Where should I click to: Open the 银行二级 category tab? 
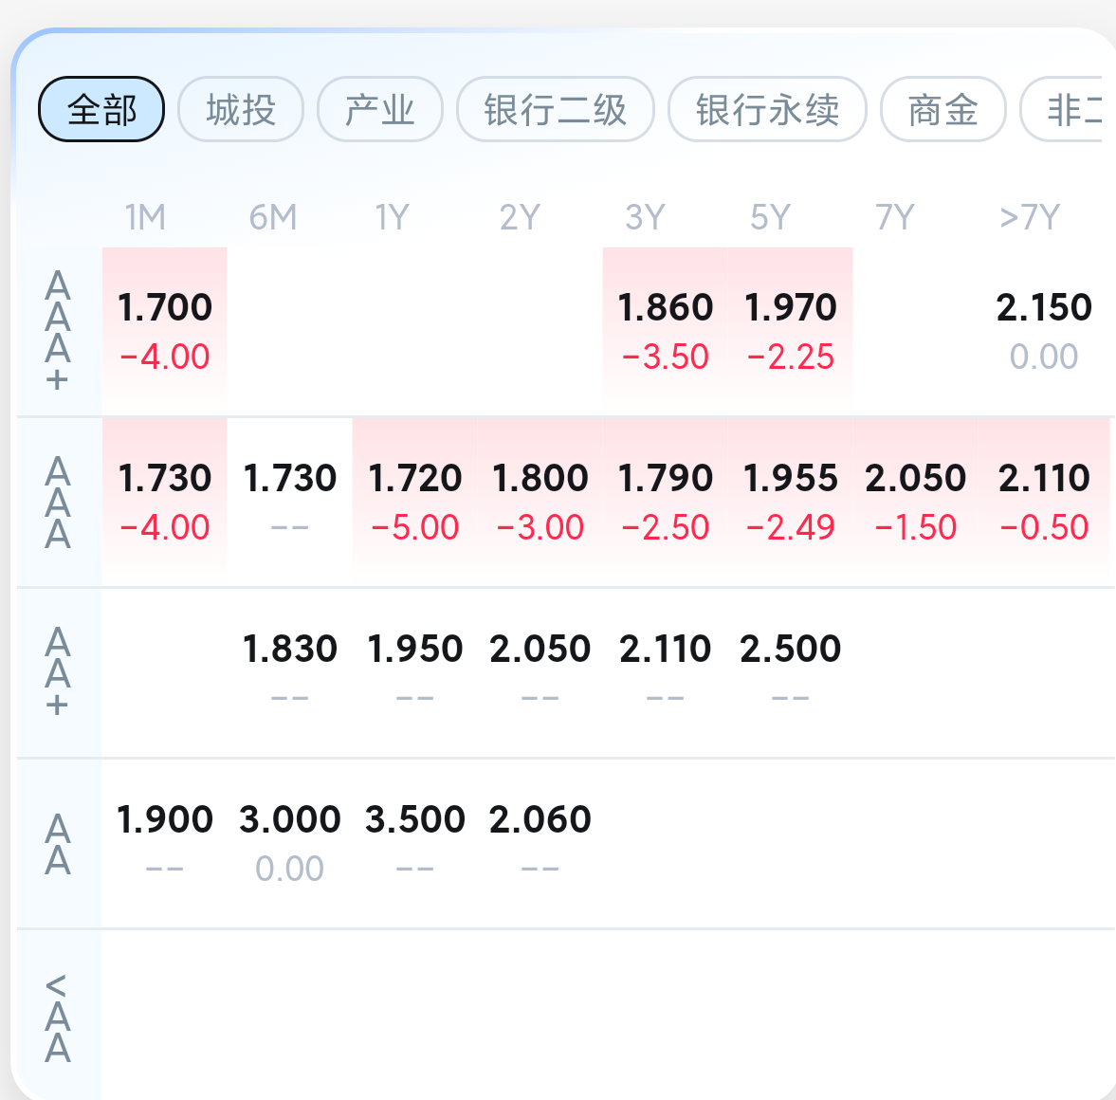(555, 109)
